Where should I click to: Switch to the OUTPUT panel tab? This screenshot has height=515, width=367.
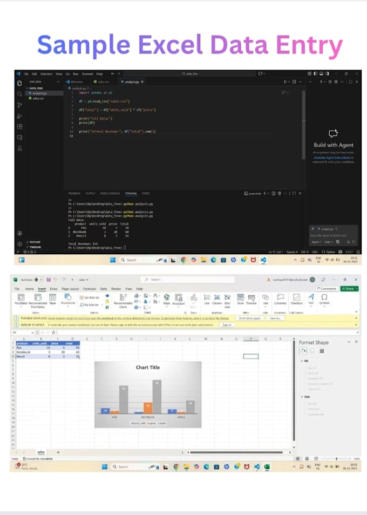90,193
